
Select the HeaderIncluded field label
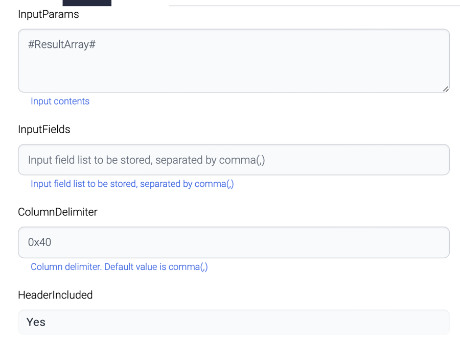pyautogui.click(x=55, y=295)
